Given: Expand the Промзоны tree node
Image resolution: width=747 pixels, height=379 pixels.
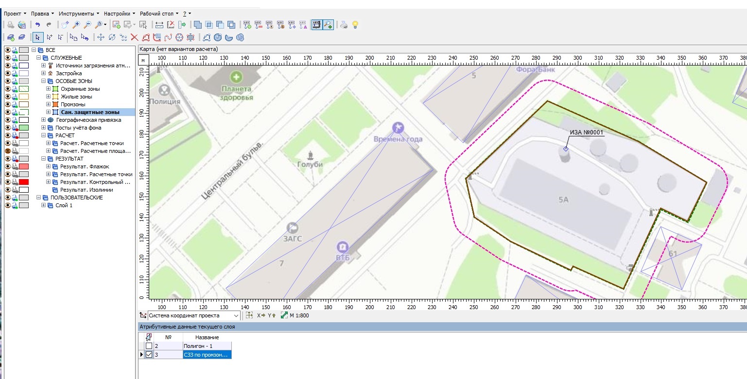Looking at the screenshot, I should click(x=49, y=104).
